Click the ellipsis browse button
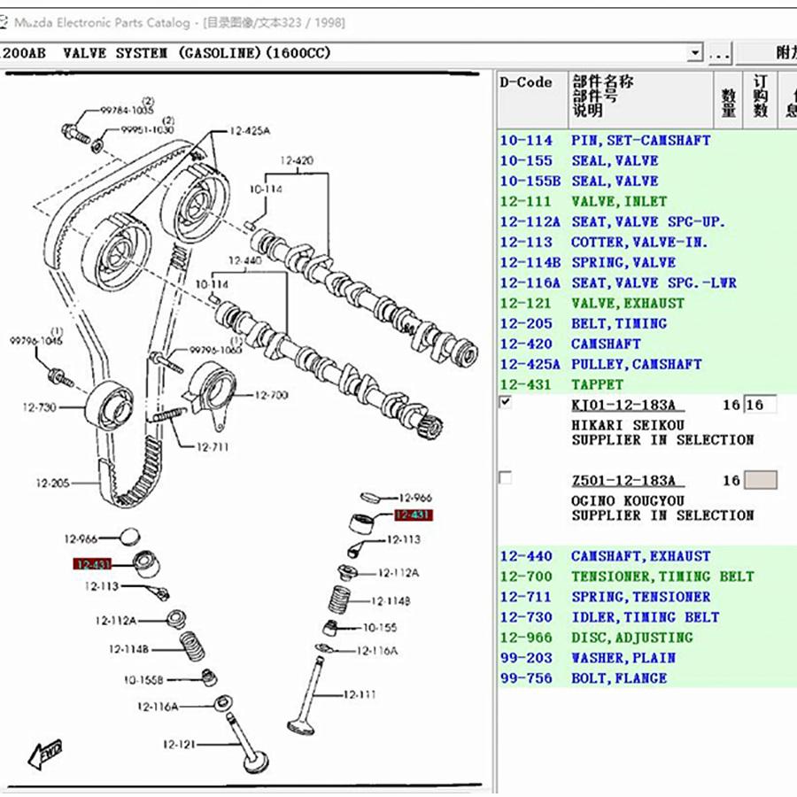This screenshot has width=797, height=797. click(719, 53)
